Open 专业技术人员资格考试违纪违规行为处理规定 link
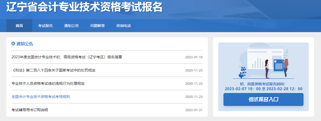The height and width of the screenshot is (121, 321). pos(48,83)
